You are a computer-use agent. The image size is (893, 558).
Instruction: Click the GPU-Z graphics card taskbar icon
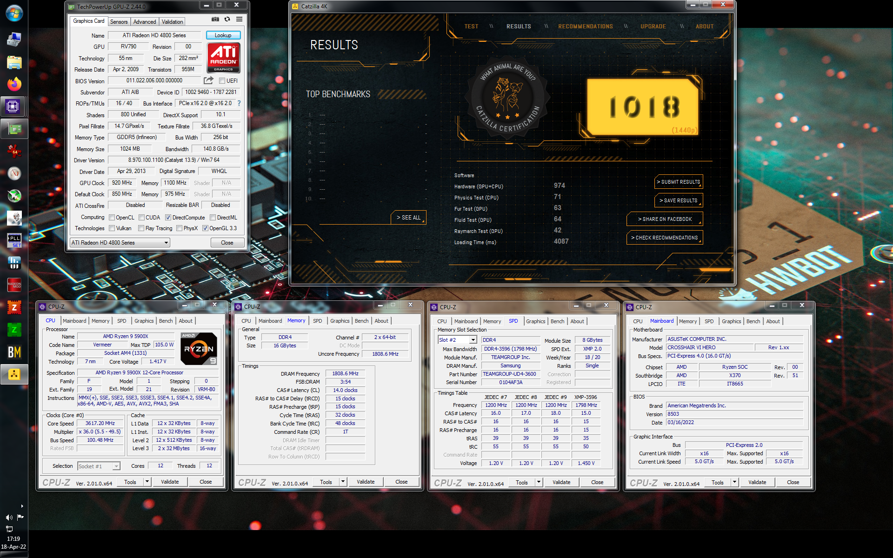tap(14, 129)
